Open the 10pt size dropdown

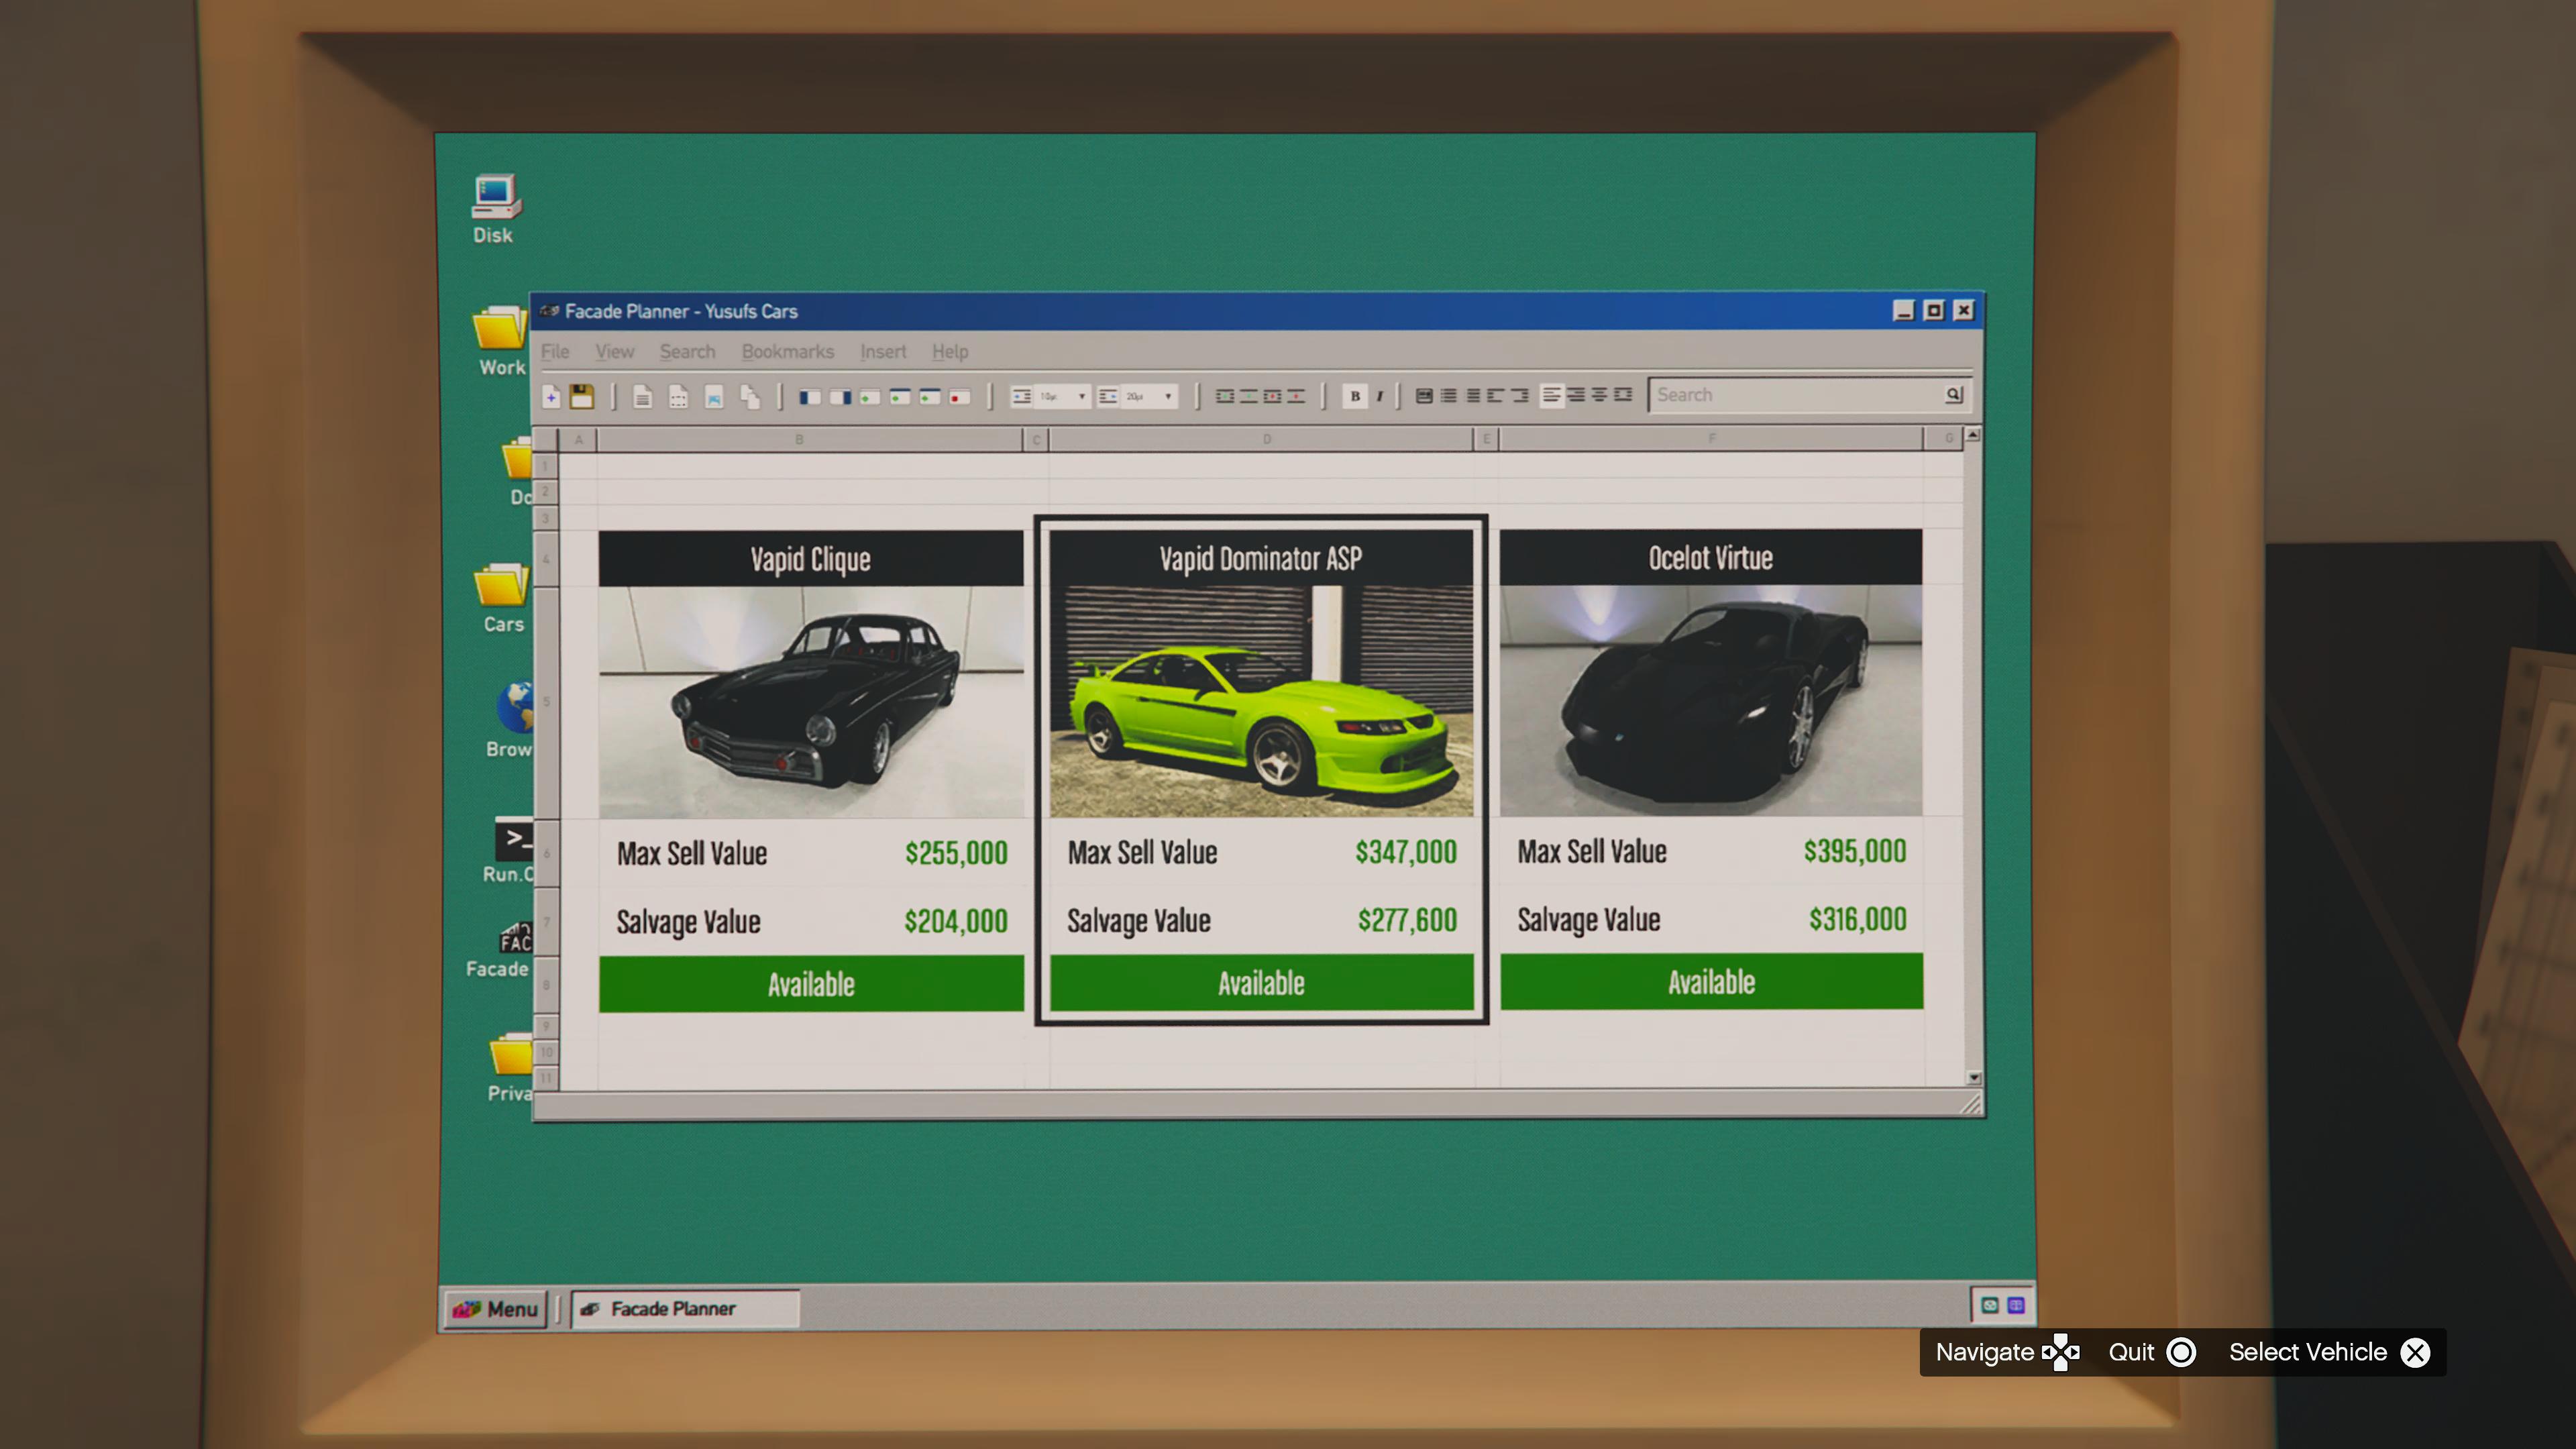1081,397
